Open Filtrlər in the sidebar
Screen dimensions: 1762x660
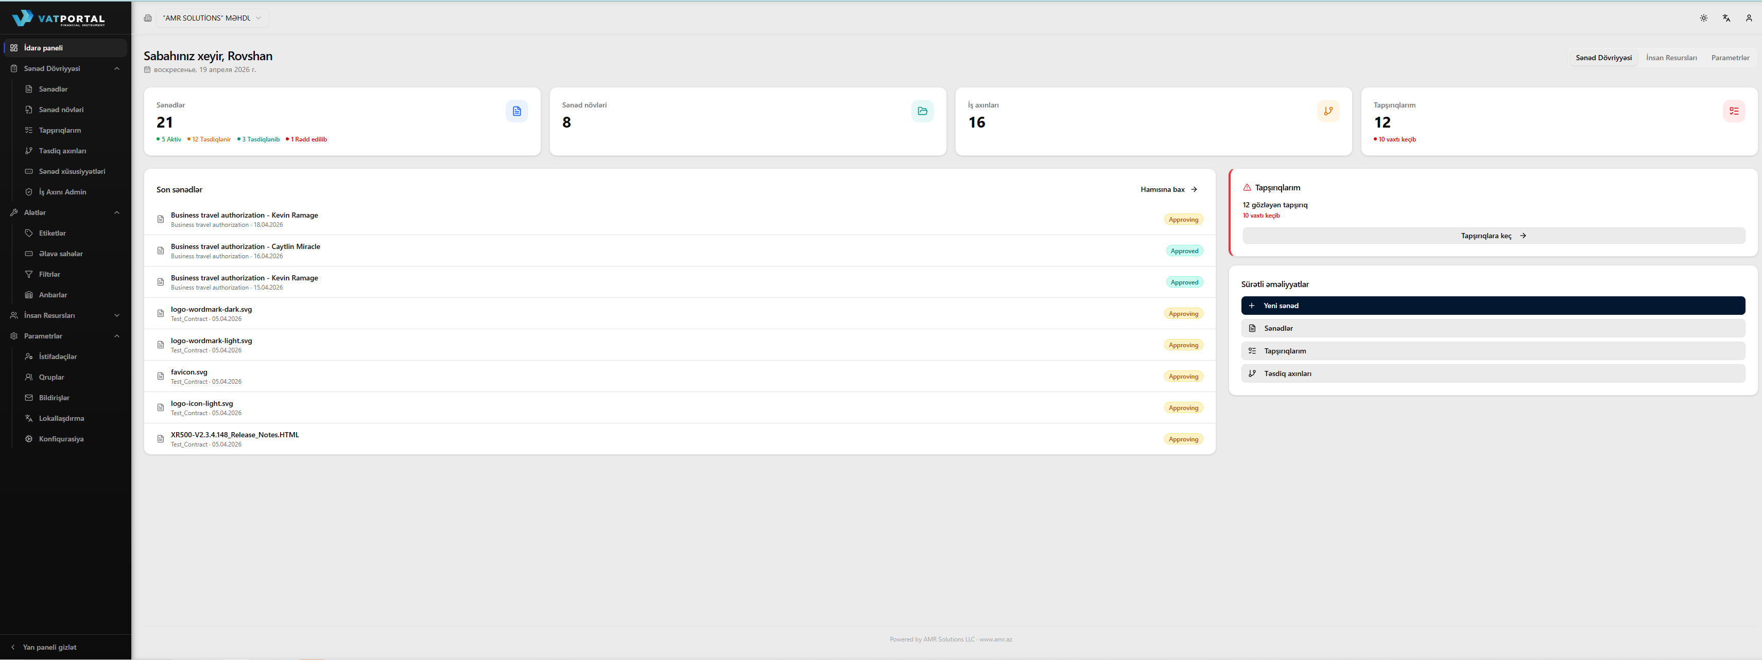pos(49,274)
